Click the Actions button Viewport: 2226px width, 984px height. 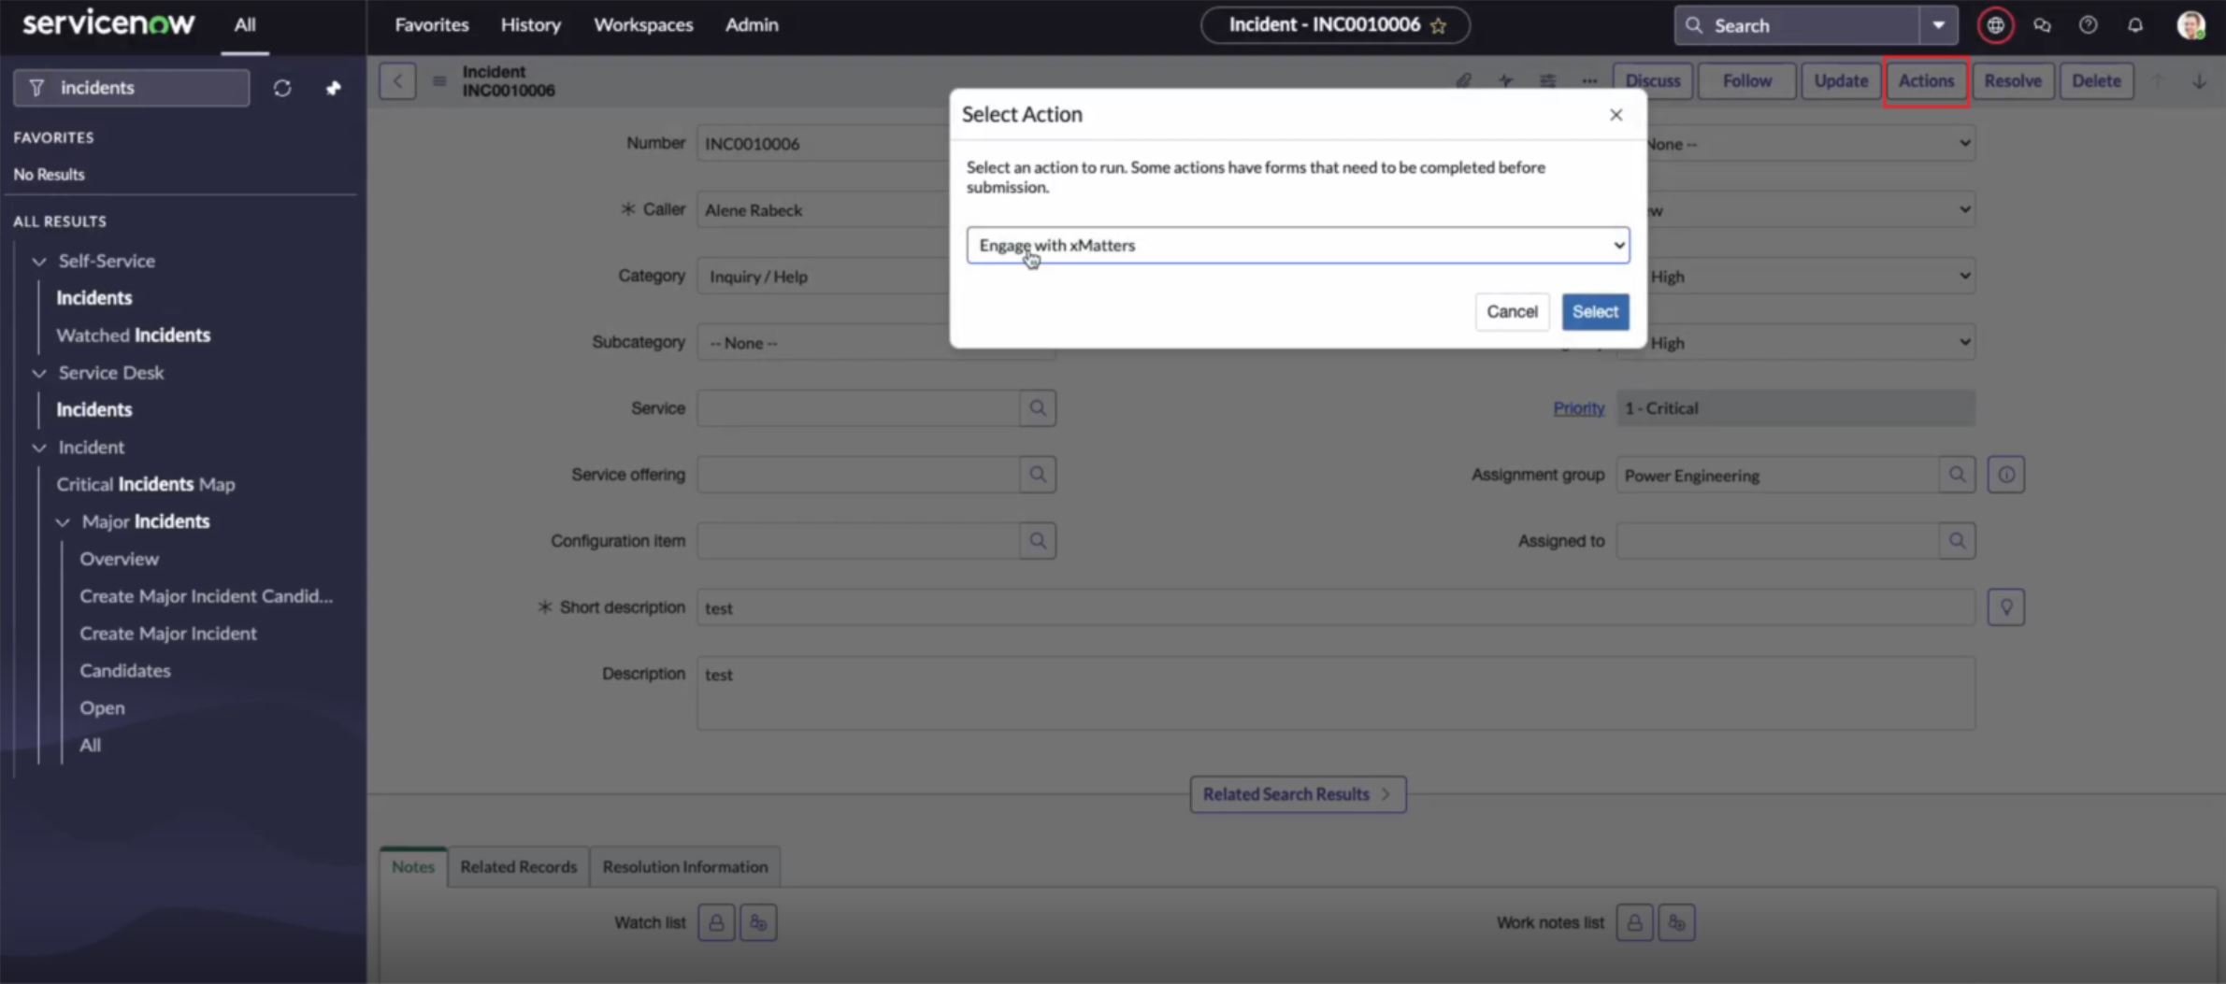pos(1926,81)
